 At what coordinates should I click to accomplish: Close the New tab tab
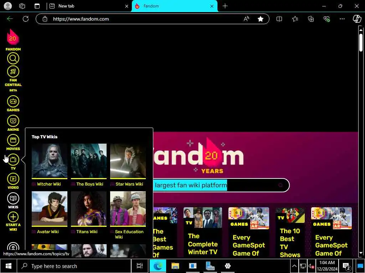click(x=127, y=6)
